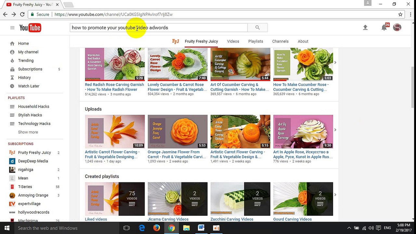The image size is (416, 234).
Task: Click the search magnifier button
Action: click(257, 28)
